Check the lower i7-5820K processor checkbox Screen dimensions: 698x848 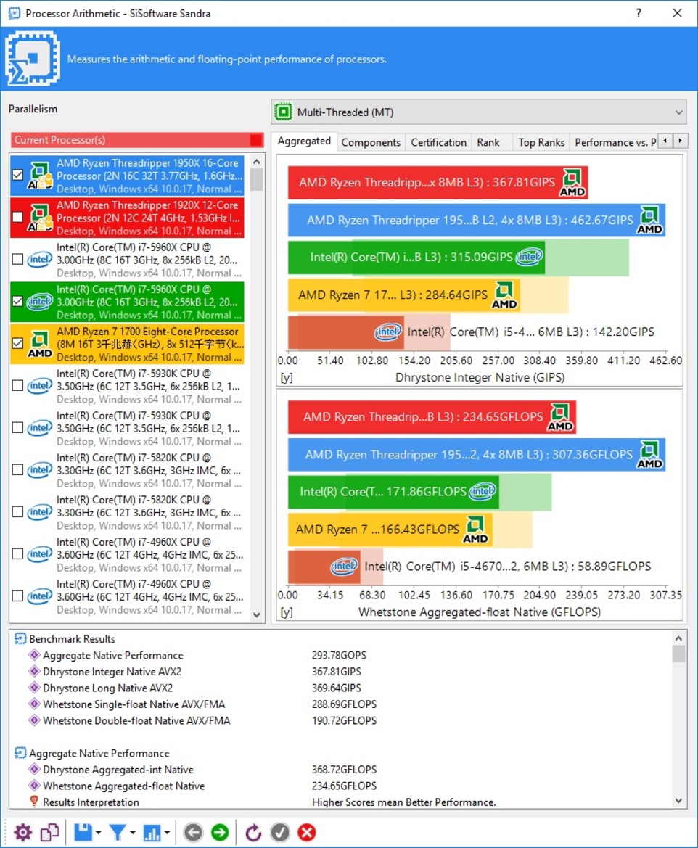click(x=18, y=511)
